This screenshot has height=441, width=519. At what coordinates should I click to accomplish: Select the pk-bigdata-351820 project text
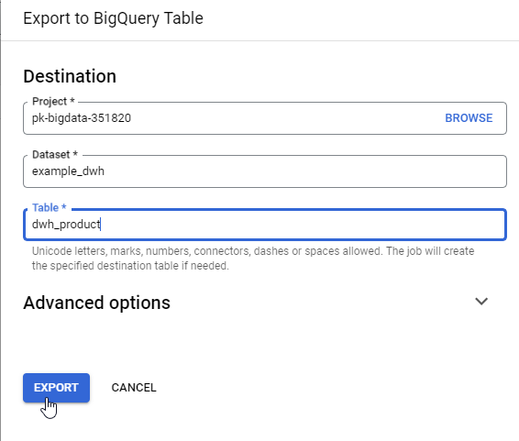(x=82, y=118)
